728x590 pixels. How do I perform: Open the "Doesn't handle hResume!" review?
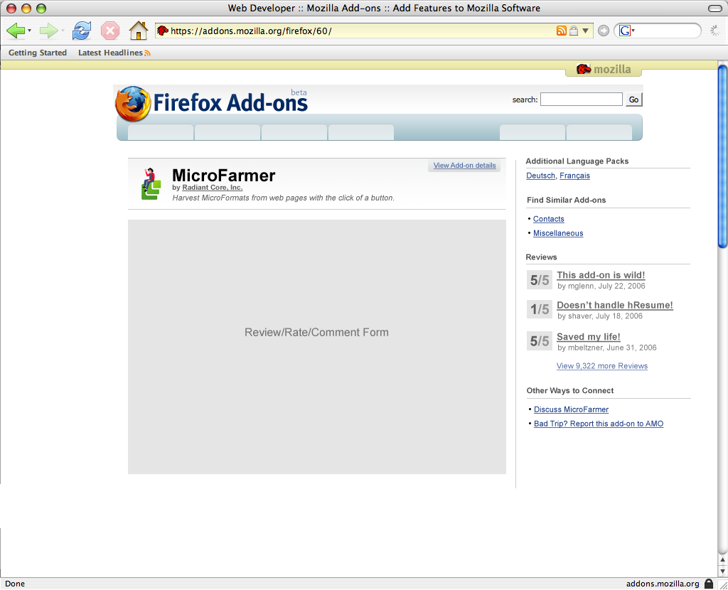615,306
